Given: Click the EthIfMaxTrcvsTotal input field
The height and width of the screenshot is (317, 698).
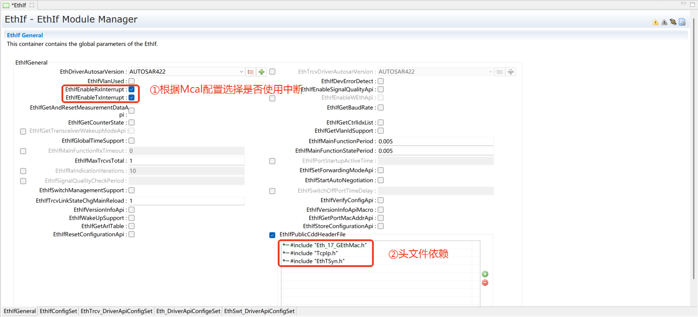Looking at the screenshot, I should pos(186,161).
